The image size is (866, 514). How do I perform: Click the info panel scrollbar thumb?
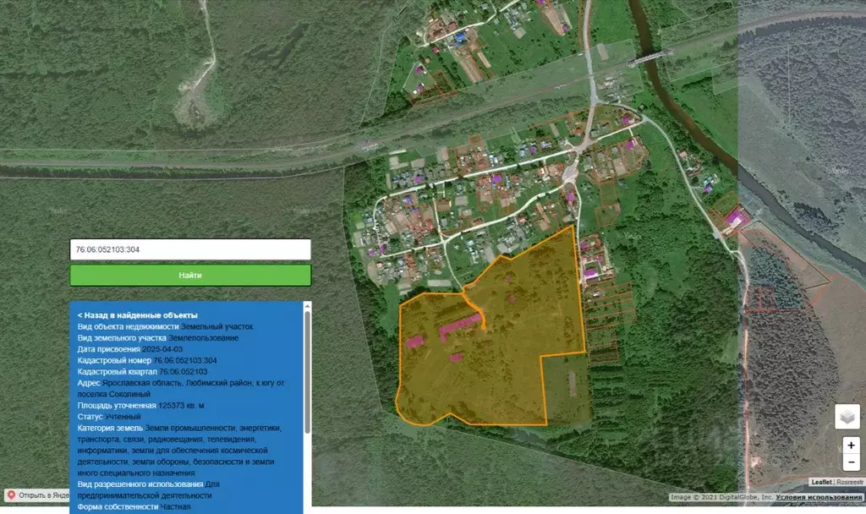(307, 373)
